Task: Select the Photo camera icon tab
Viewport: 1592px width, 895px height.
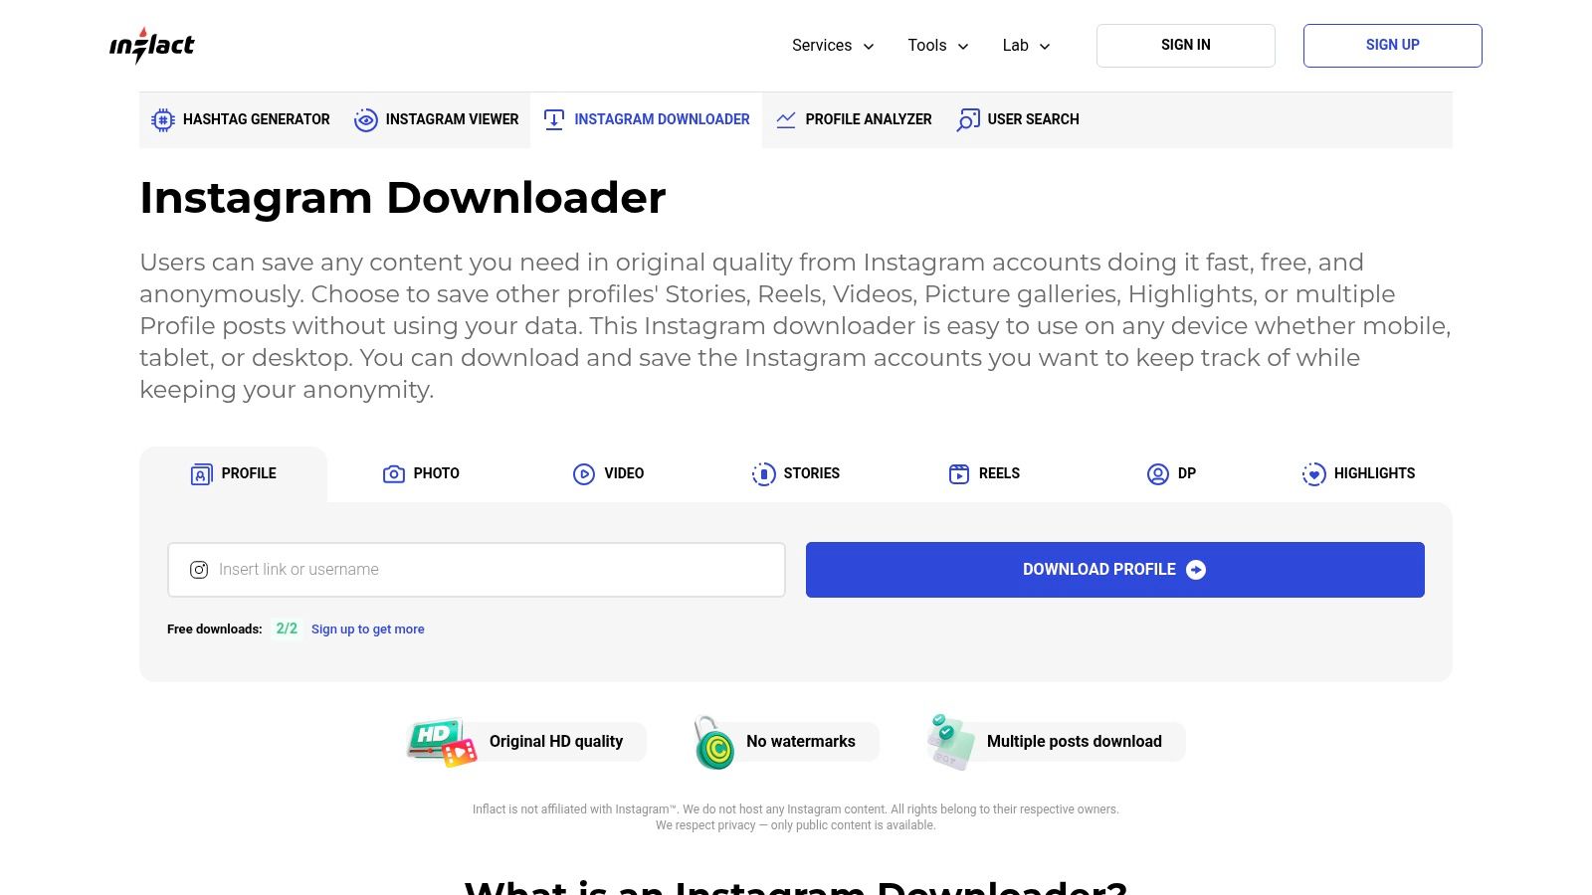Action: click(x=394, y=474)
